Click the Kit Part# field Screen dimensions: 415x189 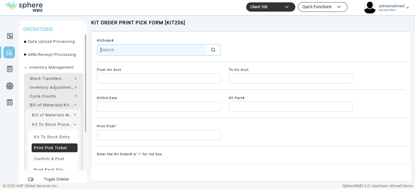[290, 107]
